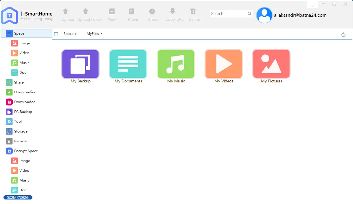Open the Recycle section

[20, 141]
